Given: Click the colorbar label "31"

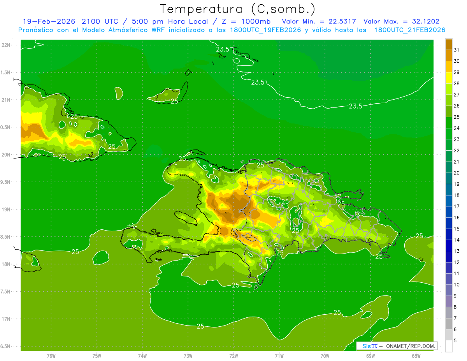Looking at the screenshot, I should pyautogui.click(x=457, y=50).
